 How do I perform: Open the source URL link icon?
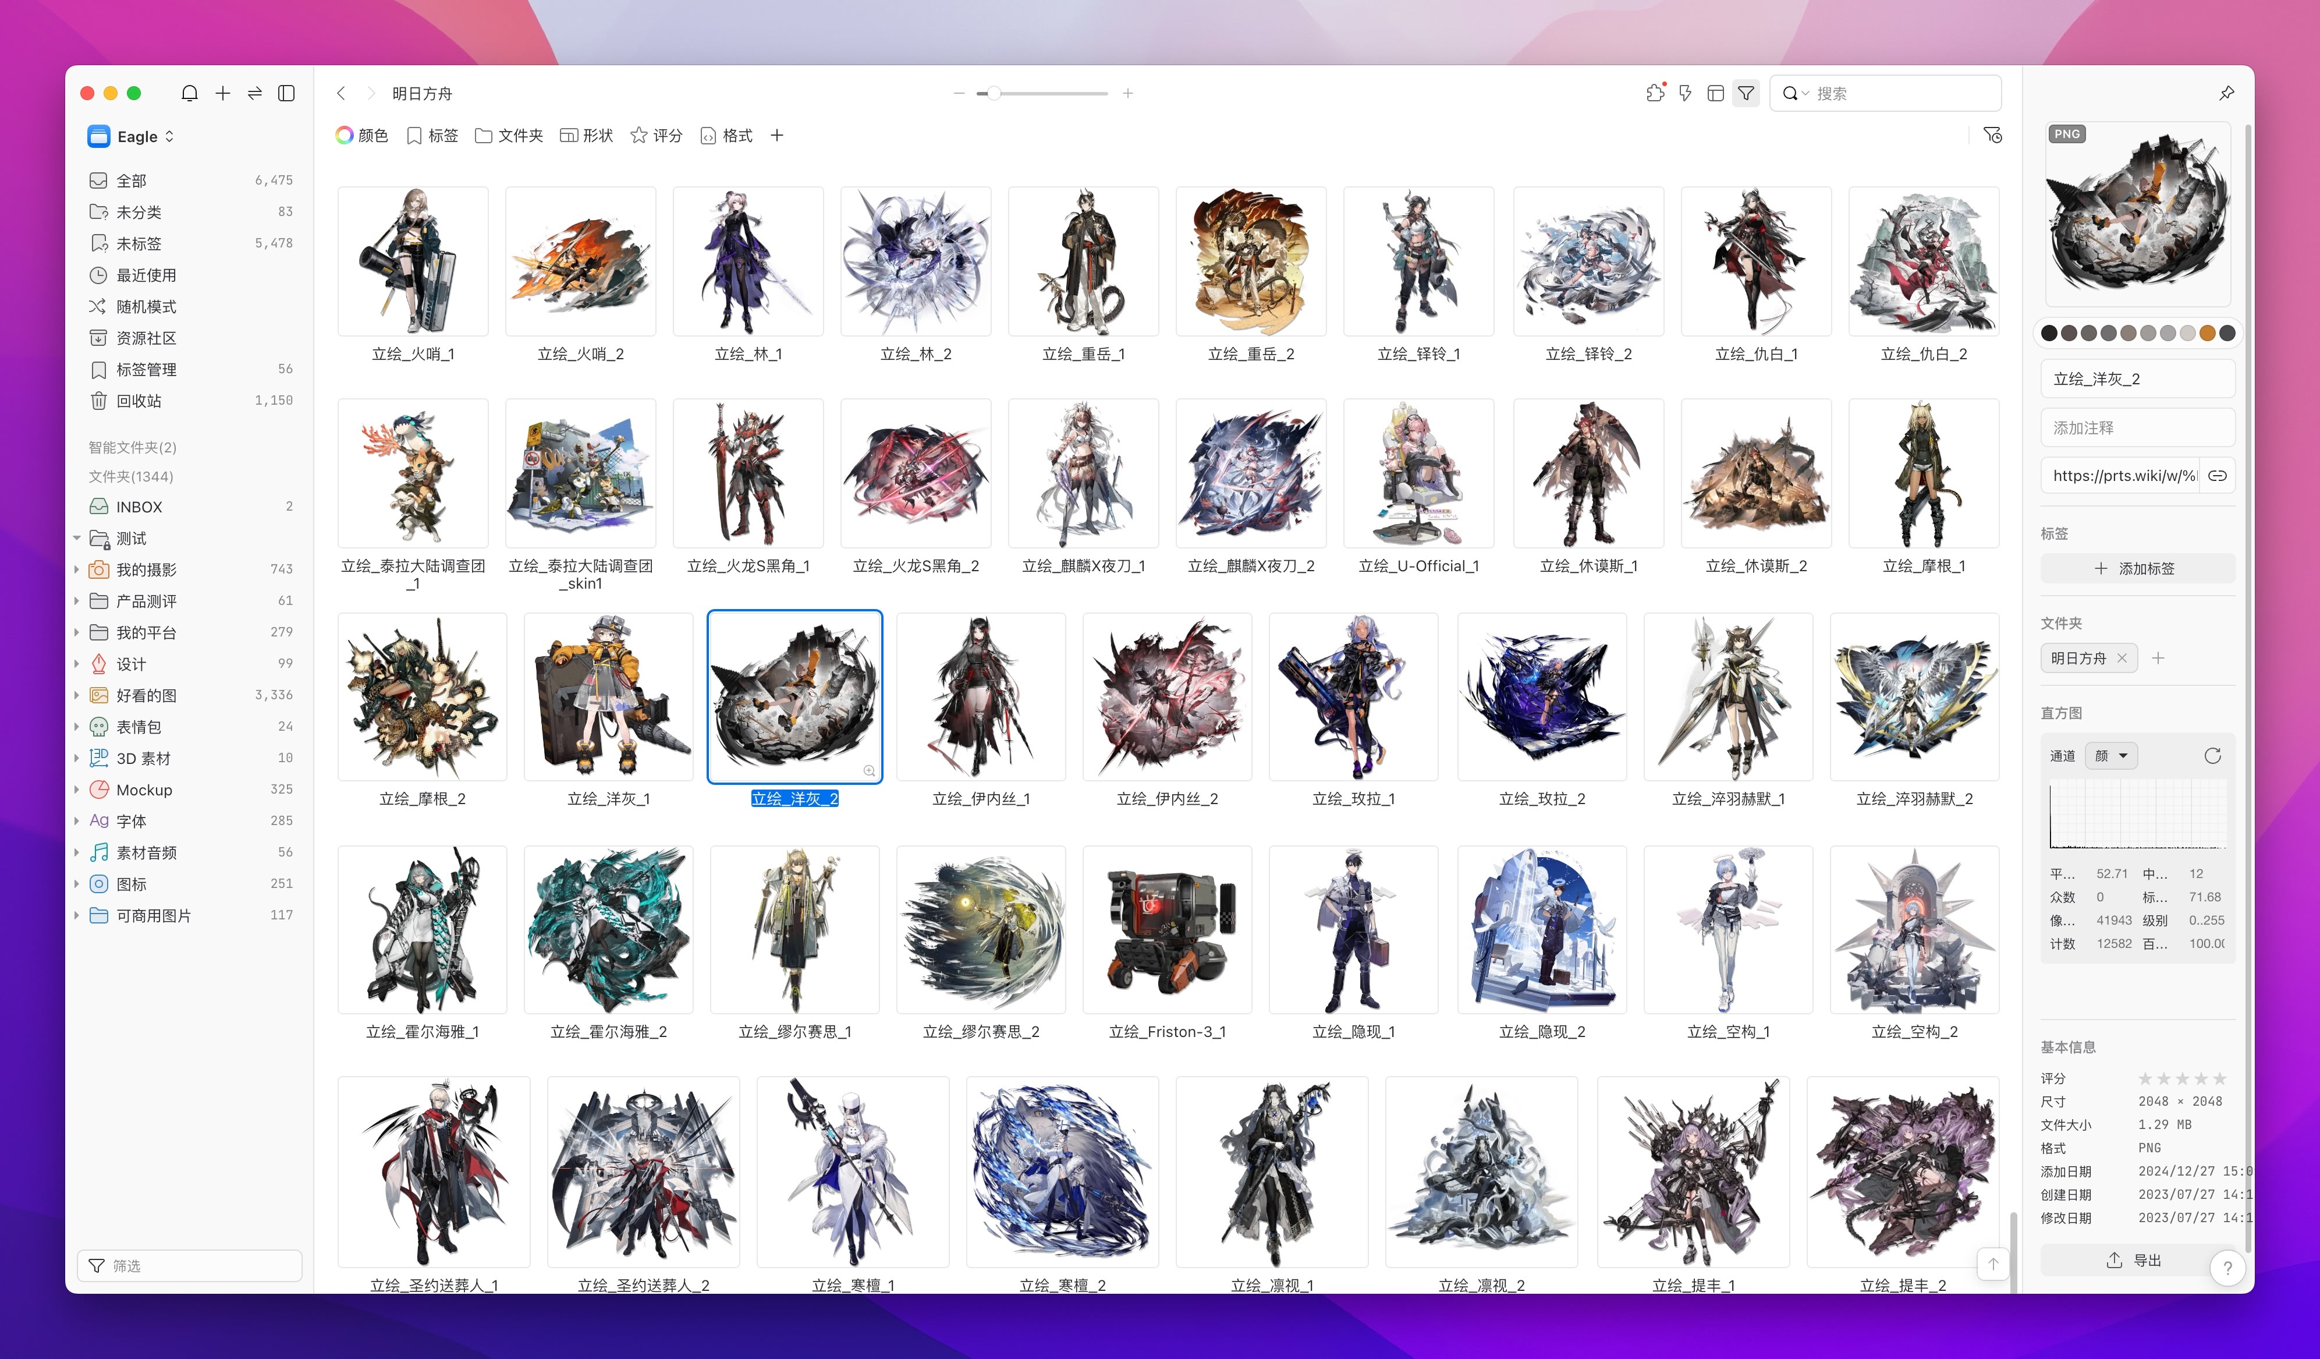(x=2218, y=476)
